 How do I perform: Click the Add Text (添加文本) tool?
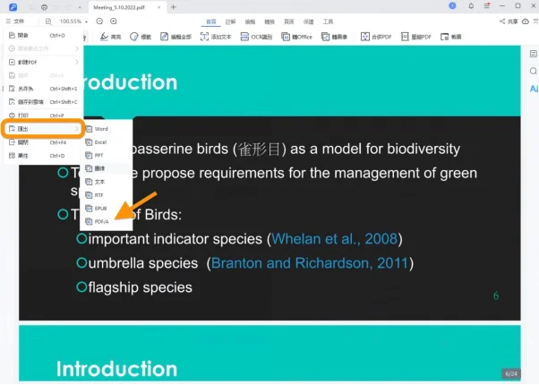(x=216, y=37)
